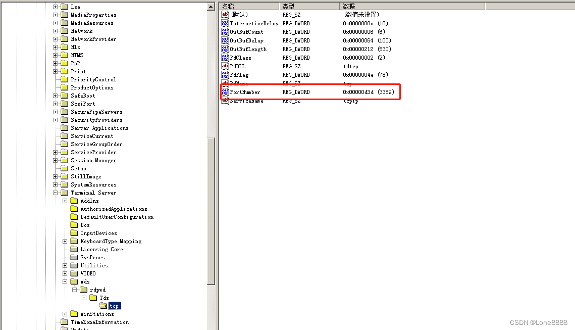
Task: Click the ab icon next to (默认) value
Action: (x=224, y=15)
